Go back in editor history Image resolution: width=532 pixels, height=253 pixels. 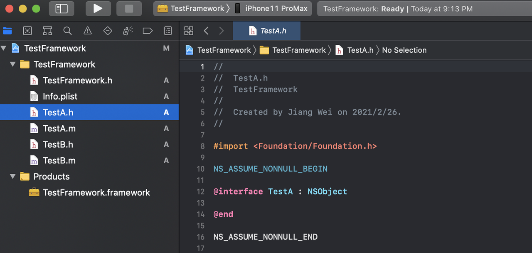tap(206, 31)
